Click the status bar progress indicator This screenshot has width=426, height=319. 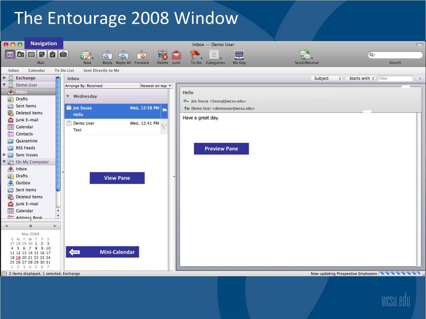(x=400, y=273)
